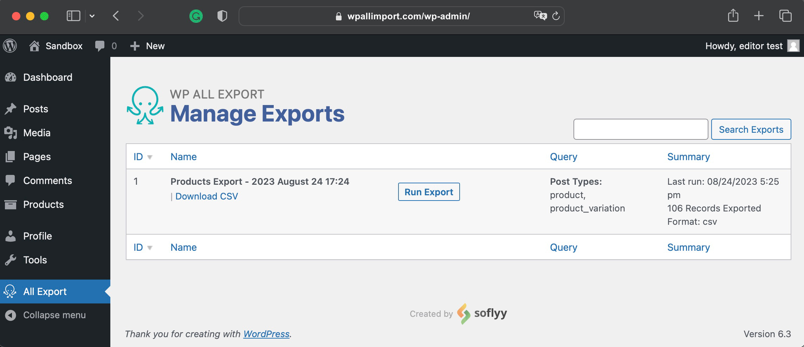The image size is (804, 347).
Task: Click the Grammarly extension icon
Action: 196,16
